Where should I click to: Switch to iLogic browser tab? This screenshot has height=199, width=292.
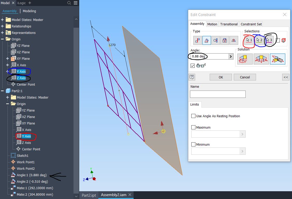(21, 3)
